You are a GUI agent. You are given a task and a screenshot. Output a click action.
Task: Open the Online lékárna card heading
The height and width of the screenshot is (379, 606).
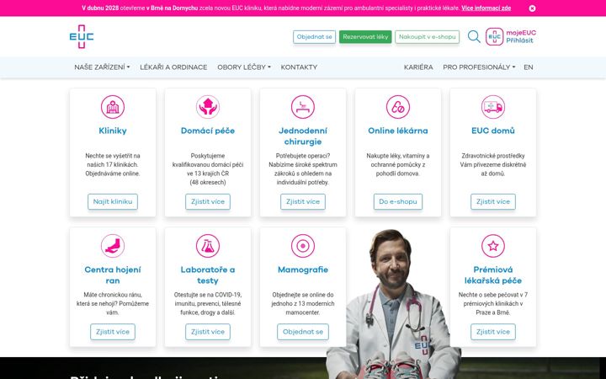point(398,131)
